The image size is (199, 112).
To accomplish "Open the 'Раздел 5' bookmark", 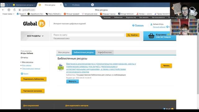I will [x=21, y=14].
